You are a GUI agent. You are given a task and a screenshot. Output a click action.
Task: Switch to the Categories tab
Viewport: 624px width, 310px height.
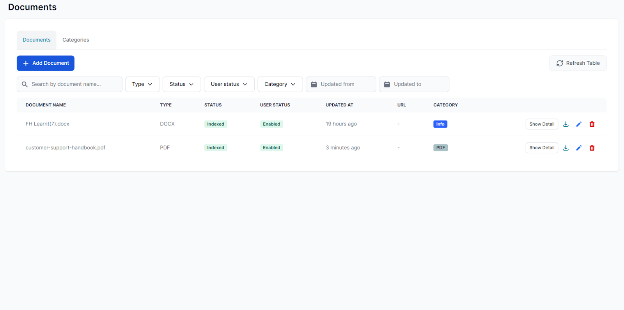click(x=76, y=40)
